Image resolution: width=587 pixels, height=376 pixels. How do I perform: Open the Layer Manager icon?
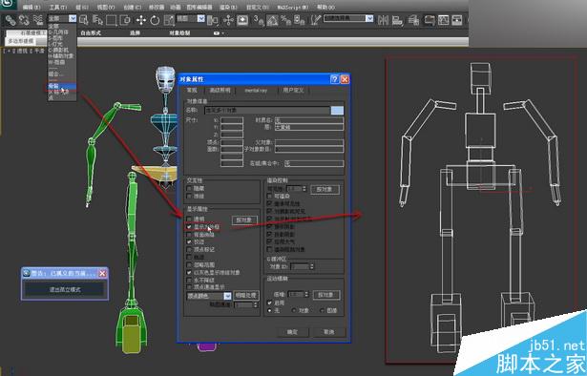click(413, 20)
